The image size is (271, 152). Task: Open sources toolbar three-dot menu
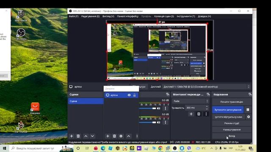(137, 136)
